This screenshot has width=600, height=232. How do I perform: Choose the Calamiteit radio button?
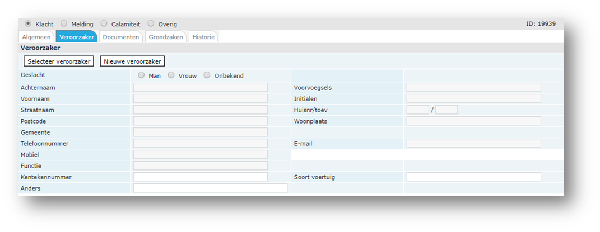105,23
